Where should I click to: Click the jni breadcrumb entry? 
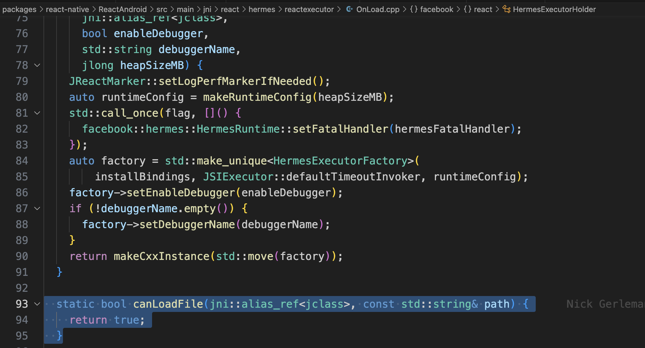click(207, 9)
